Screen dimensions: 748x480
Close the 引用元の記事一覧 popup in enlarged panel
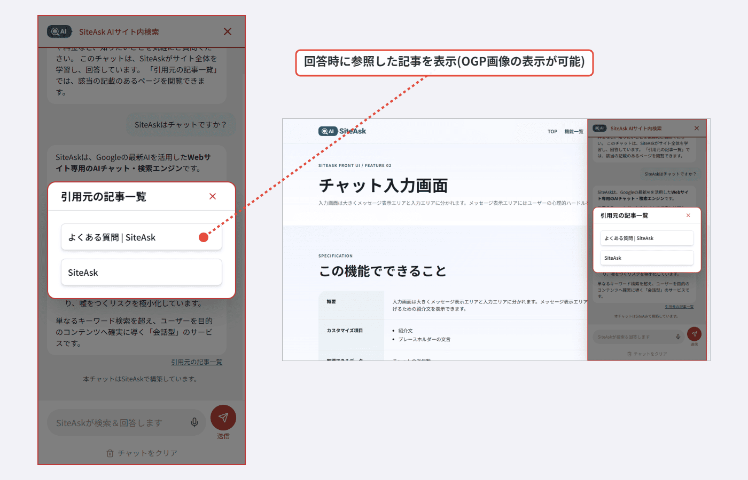[213, 196]
